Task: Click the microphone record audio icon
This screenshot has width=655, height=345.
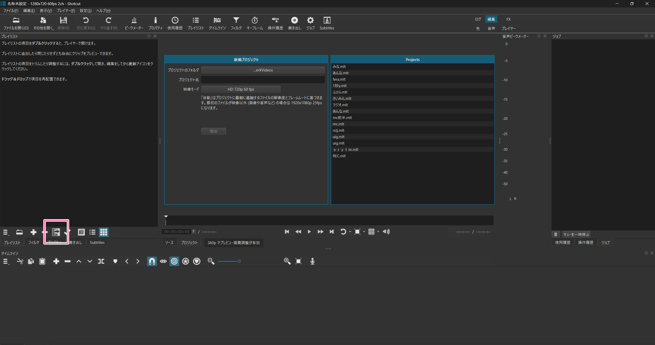Action: 313,261
